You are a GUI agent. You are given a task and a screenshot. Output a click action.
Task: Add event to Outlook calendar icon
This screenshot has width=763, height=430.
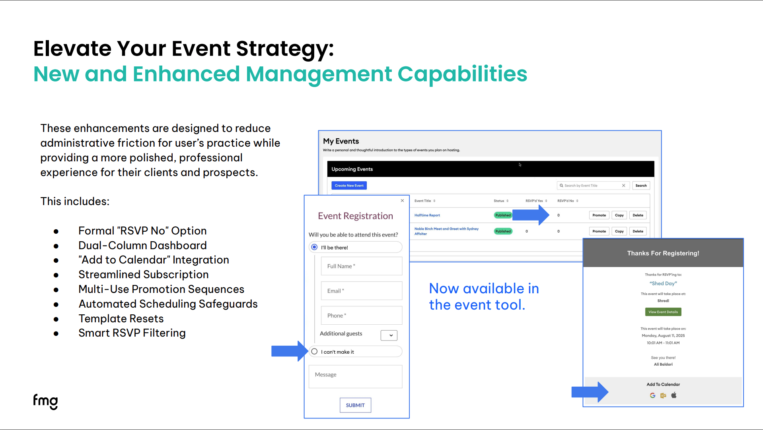(x=663, y=395)
